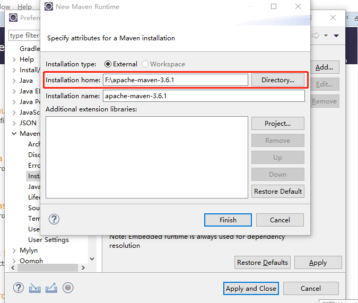Screen dimensions: 358x303
Task: Open the Help menu in Eclipse menu bar
Action: [24, 6]
